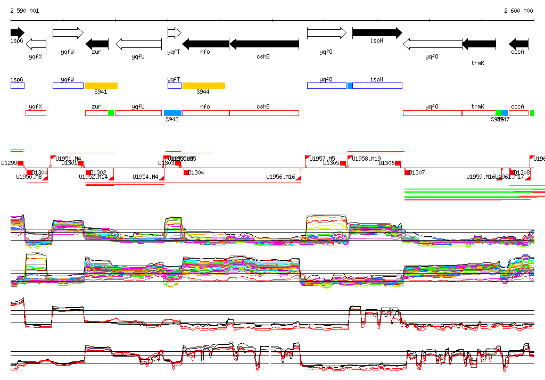Click the U1957.M5 red flag marker
Screen dimensions: 545x380
[x=307, y=158]
